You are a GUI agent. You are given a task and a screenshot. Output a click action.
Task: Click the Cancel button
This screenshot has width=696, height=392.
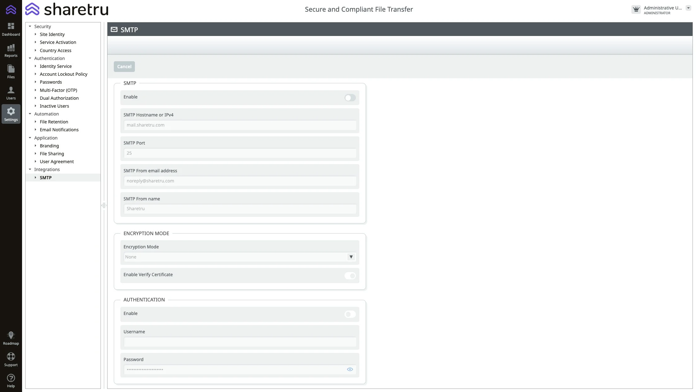[x=124, y=67]
